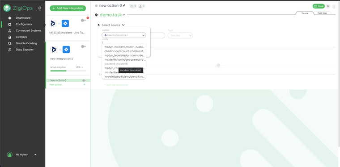The height and width of the screenshot is (167, 340).
Task: Click the Add New Integration button
Action: pos(68,8)
